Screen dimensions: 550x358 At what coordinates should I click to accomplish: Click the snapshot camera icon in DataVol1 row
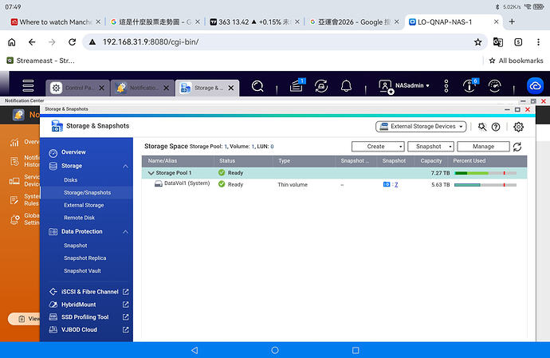click(387, 185)
